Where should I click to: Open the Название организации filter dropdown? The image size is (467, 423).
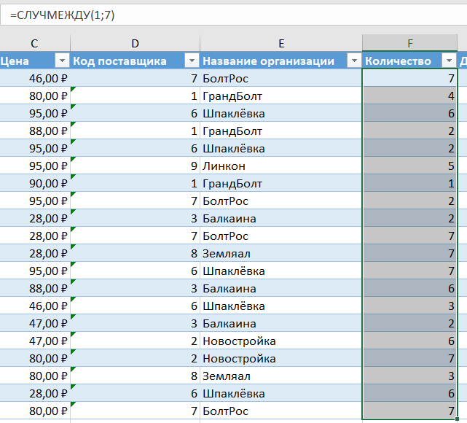tap(354, 61)
